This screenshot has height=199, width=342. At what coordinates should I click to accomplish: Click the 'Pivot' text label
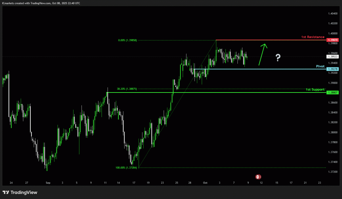tap(320, 66)
